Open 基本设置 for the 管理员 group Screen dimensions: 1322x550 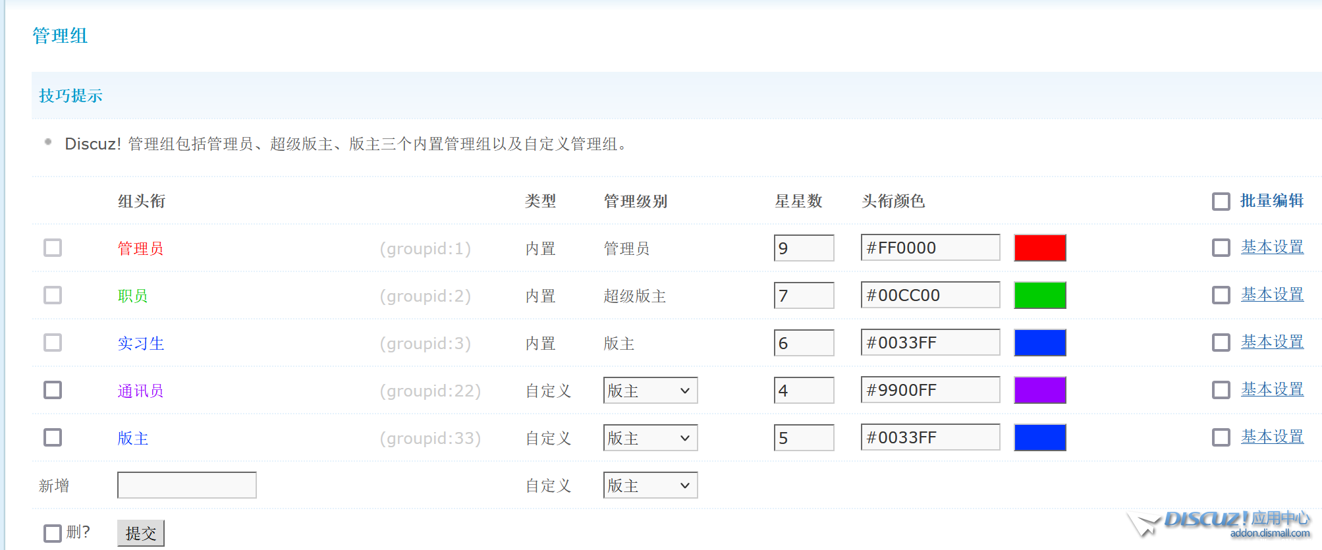coord(1272,247)
